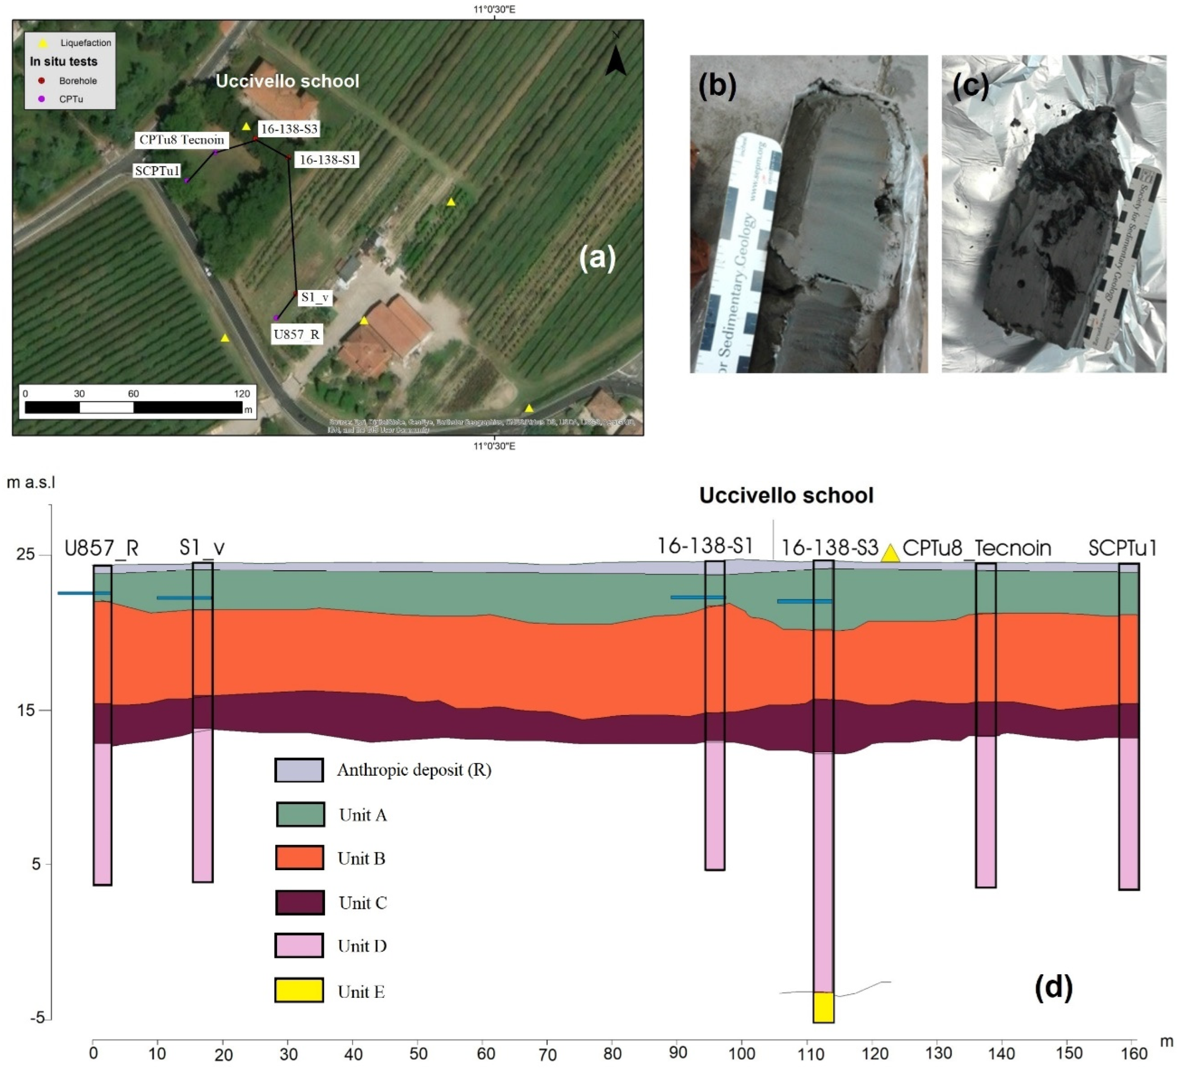The image size is (1179, 1074).
Task: Click the map distance scale bar
Action: pos(133,408)
